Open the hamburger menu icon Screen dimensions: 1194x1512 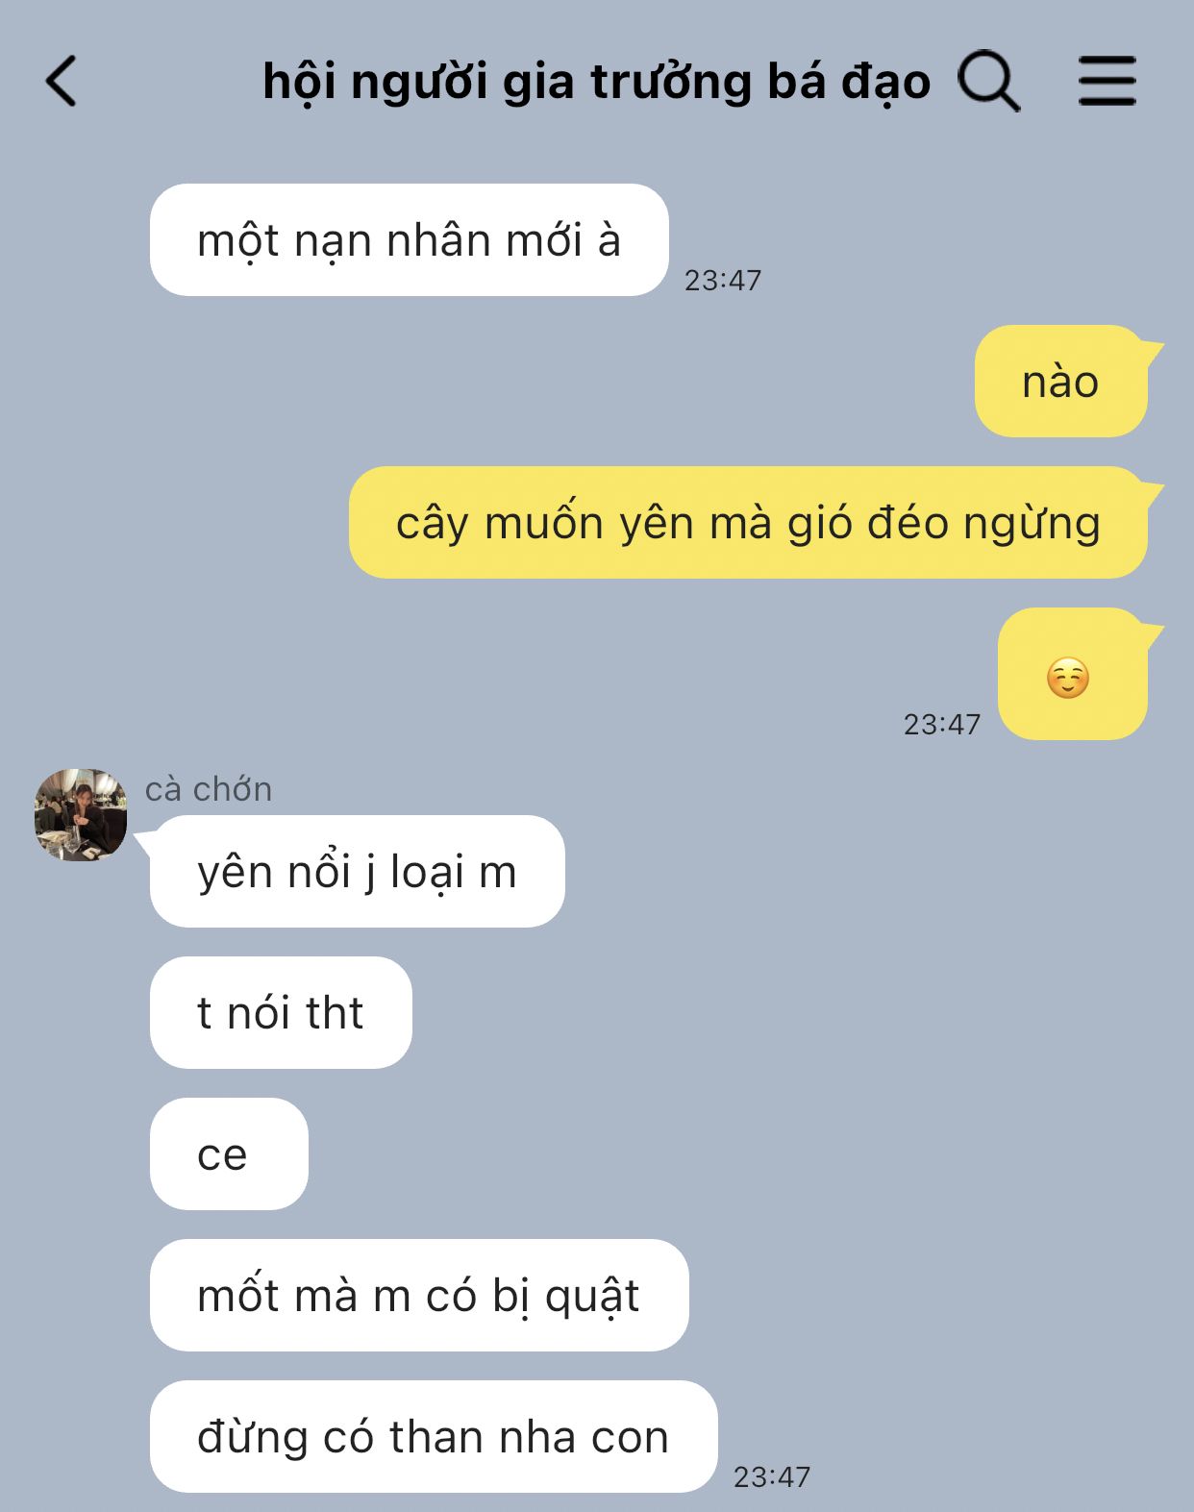tap(1107, 80)
